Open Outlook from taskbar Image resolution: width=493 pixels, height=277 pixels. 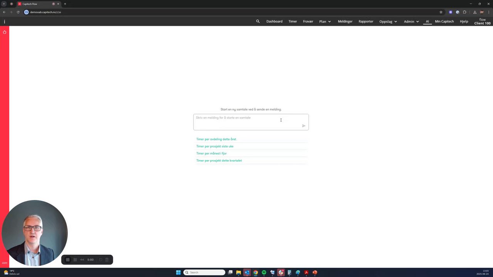point(247,272)
